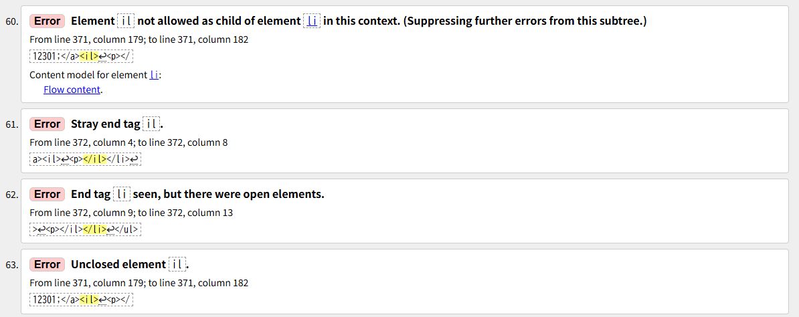Click the Error badge beside 'End tag li seen'

click(x=47, y=194)
